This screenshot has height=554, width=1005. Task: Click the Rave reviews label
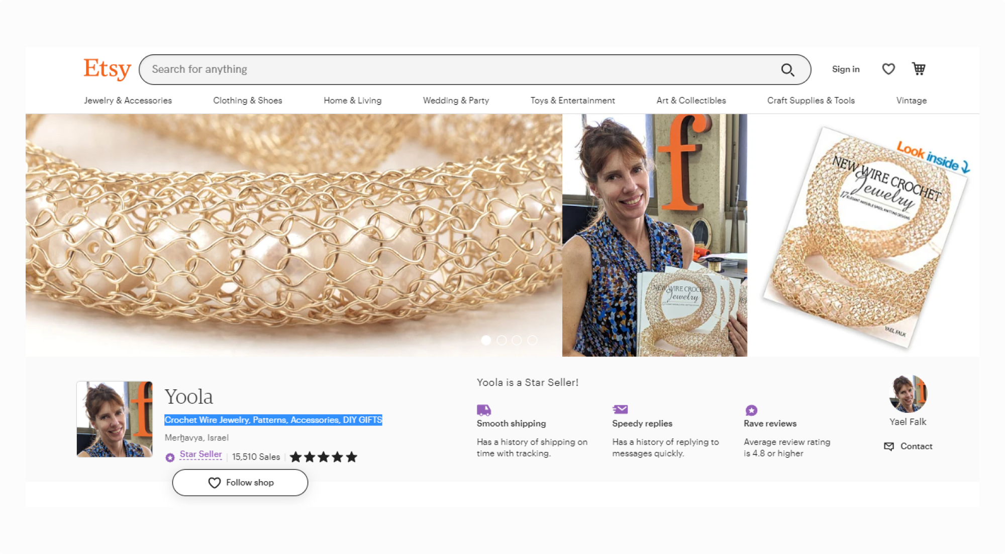click(x=770, y=423)
